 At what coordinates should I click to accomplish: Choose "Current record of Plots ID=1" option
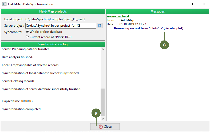tap(27, 37)
